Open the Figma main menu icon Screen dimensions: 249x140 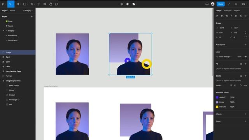(x=3, y=4)
